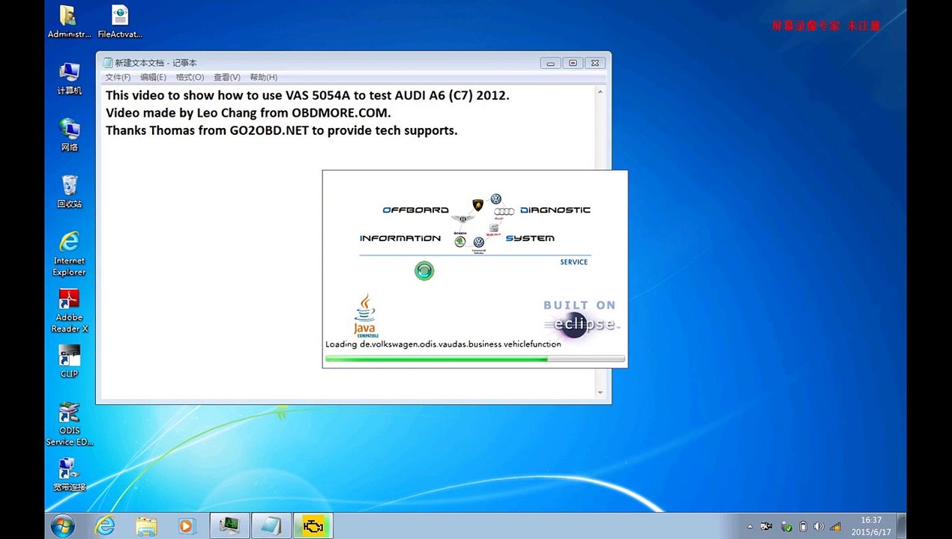Click the Show desktop strip

click(902, 526)
